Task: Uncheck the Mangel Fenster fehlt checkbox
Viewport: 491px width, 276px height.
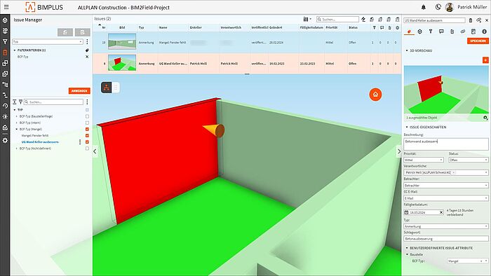Action: click(87, 136)
